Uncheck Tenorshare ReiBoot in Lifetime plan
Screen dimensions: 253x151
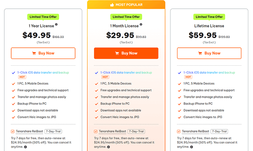tap(179, 131)
